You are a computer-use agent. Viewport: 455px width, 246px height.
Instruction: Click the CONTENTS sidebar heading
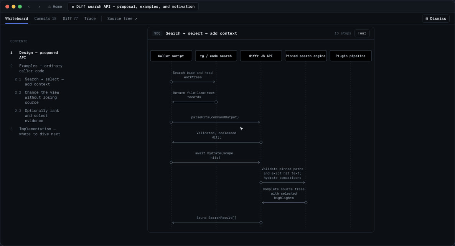click(19, 41)
